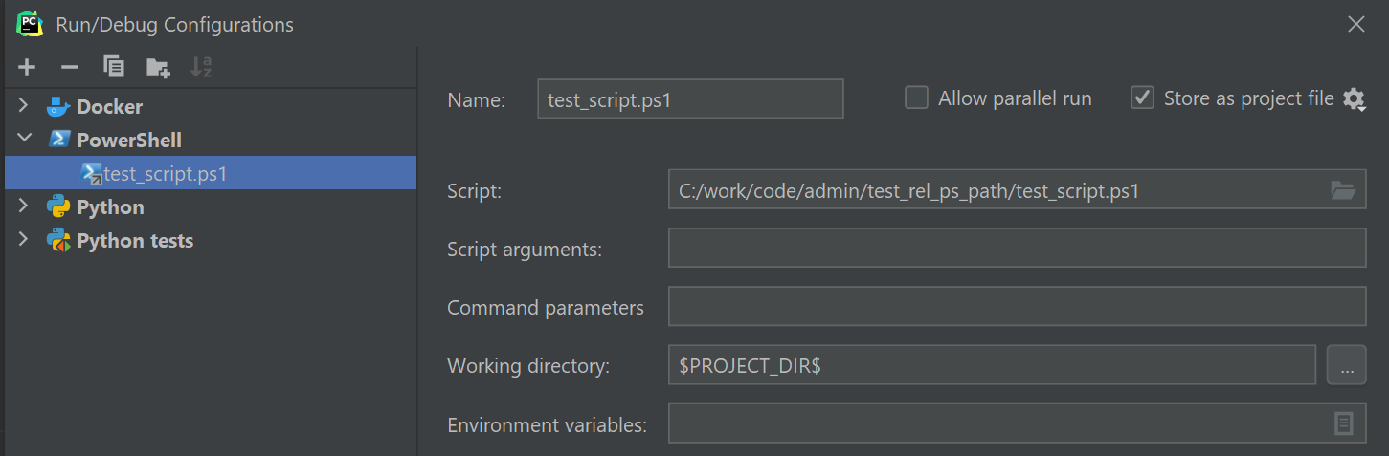Screen dimensions: 1389x456
Task: Click the Working directory browse button
Action: click(1346, 365)
